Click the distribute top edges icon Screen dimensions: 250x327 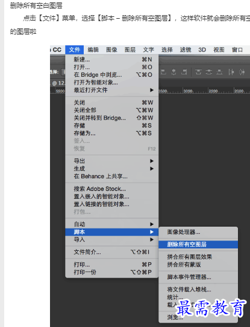coord(198,72)
